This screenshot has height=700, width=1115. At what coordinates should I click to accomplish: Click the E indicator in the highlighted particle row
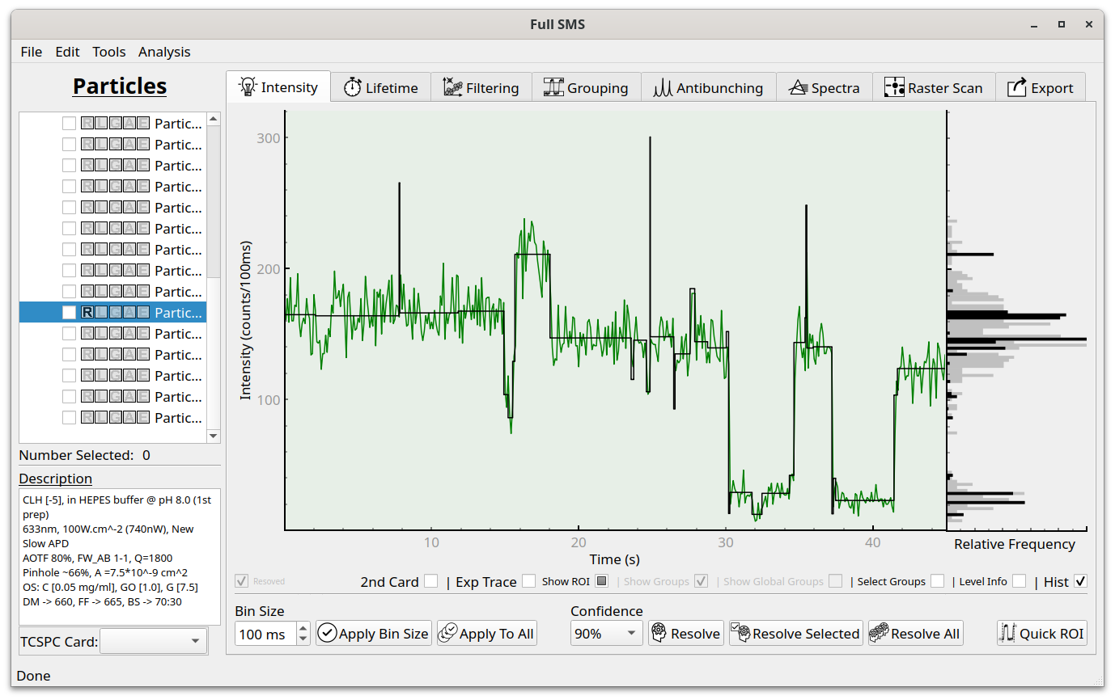[142, 313]
